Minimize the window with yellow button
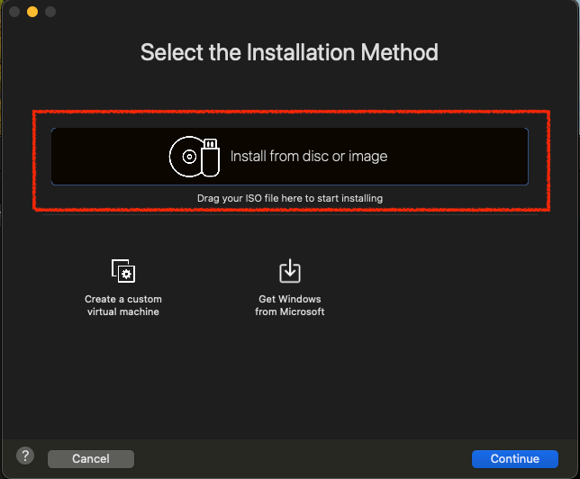 click(x=32, y=12)
